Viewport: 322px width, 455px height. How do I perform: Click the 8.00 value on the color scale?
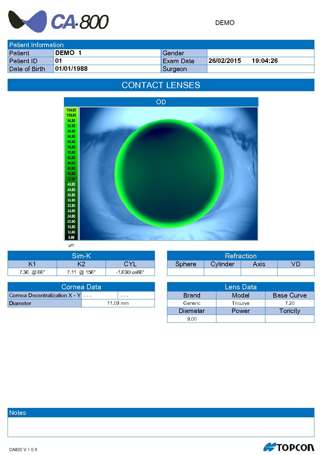72,237
